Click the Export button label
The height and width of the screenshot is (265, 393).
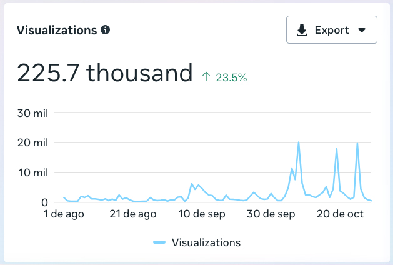[x=331, y=30]
